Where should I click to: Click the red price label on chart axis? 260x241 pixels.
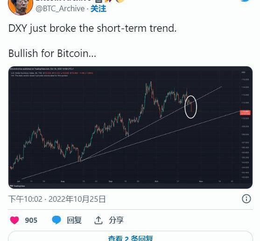[245, 113]
